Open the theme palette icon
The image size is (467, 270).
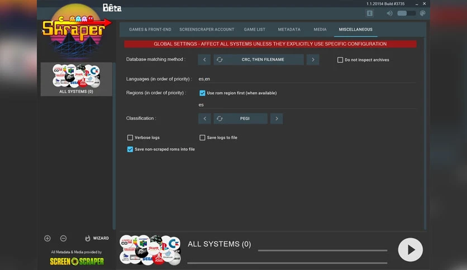tap(422, 13)
